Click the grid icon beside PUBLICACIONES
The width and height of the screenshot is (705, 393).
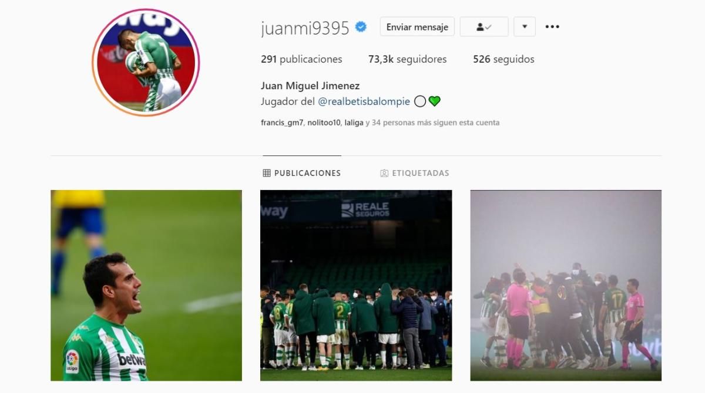coord(267,173)
